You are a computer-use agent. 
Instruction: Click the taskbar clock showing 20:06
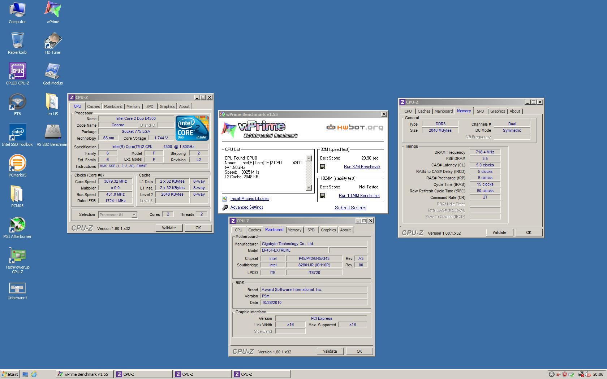point(598,374)
